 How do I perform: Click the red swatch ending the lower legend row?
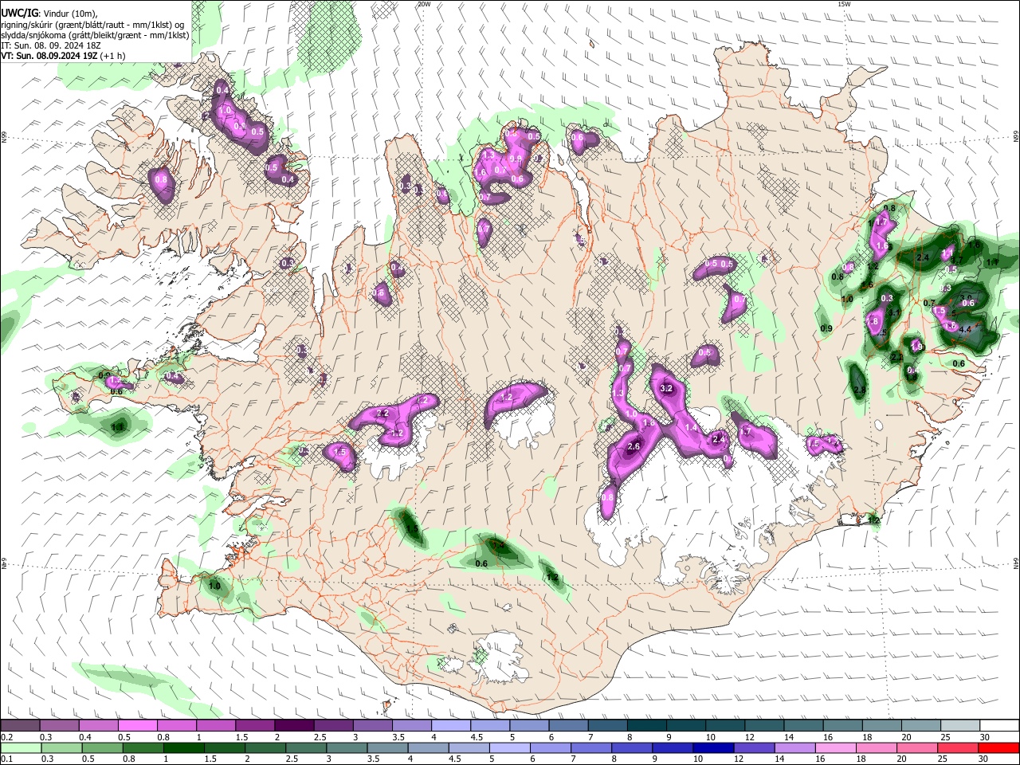click(x=998, y=747)
